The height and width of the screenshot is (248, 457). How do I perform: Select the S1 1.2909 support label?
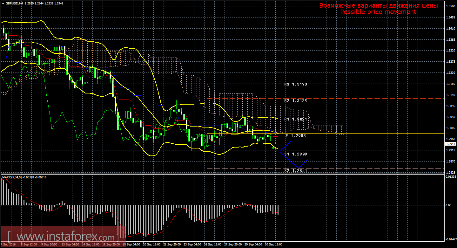pos(295,154)
